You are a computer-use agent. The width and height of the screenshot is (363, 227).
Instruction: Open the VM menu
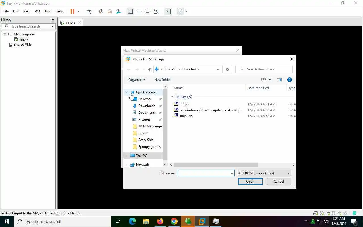[37, 11]
